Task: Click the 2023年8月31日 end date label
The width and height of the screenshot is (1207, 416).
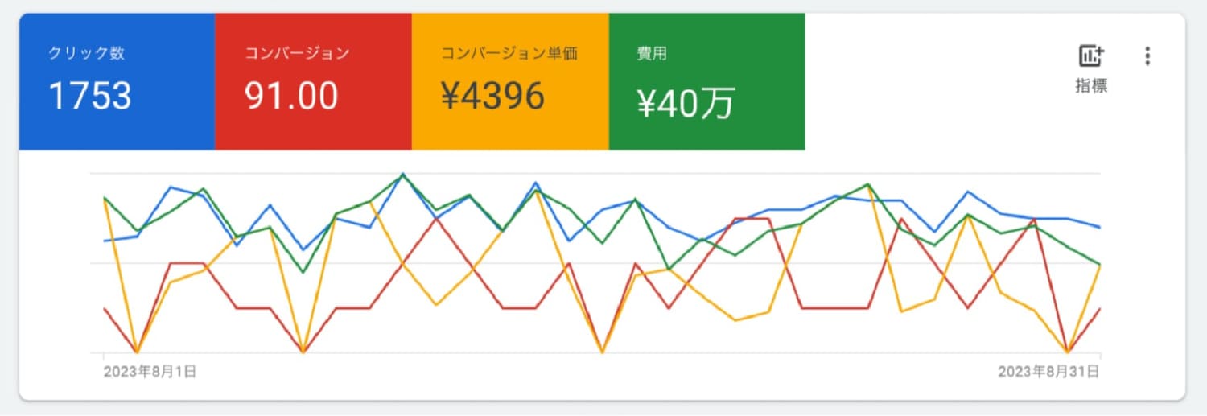Action: point(1048,372)
